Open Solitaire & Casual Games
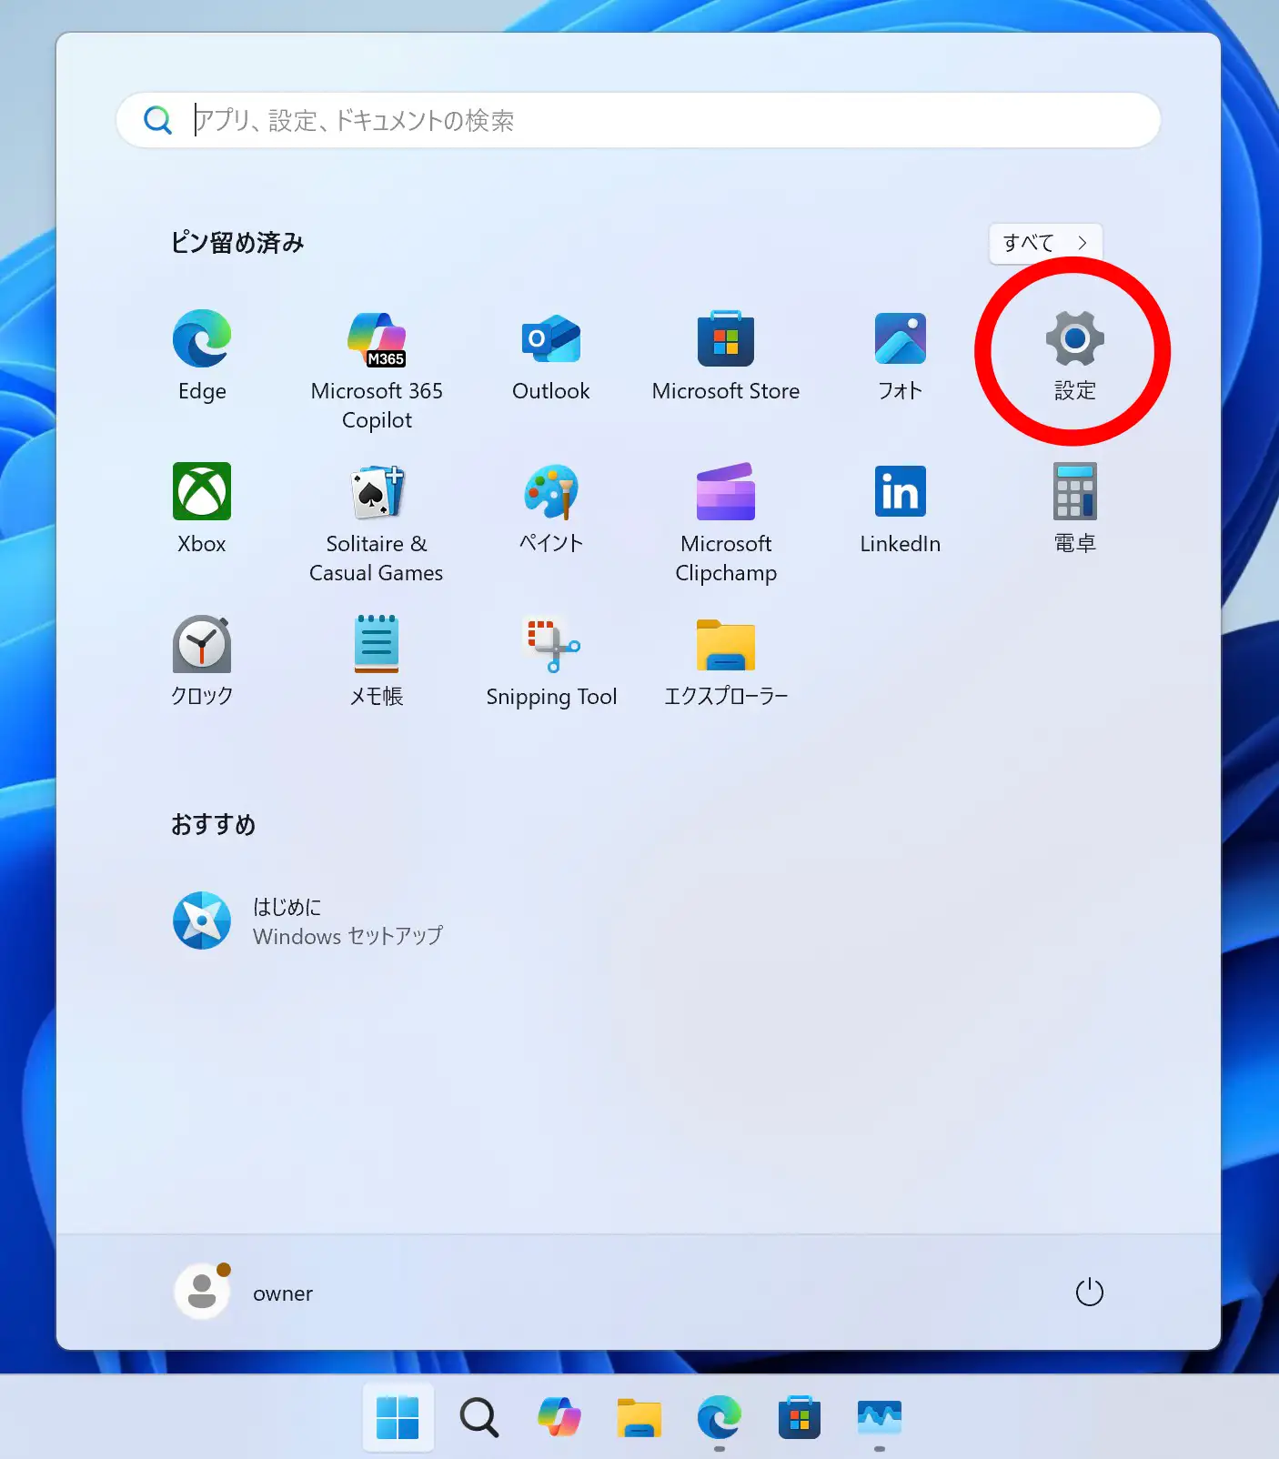 [377, 524]
